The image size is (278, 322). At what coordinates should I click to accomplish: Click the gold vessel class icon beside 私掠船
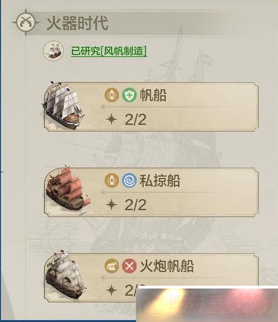point(112,180)
